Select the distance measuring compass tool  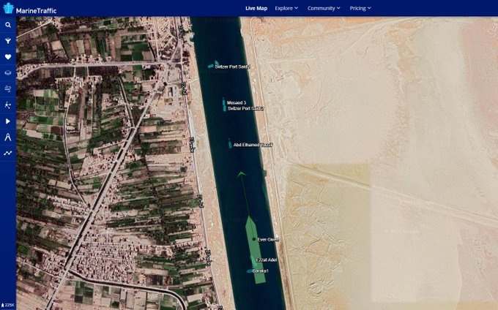click(x=8, y=137)
